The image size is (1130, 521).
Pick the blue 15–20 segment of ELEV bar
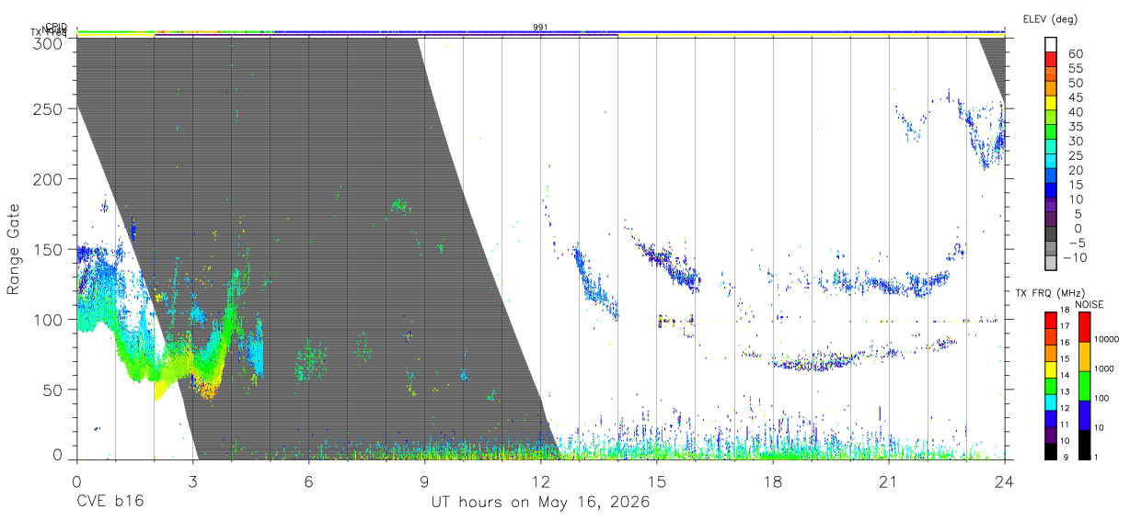point(1050,177)
